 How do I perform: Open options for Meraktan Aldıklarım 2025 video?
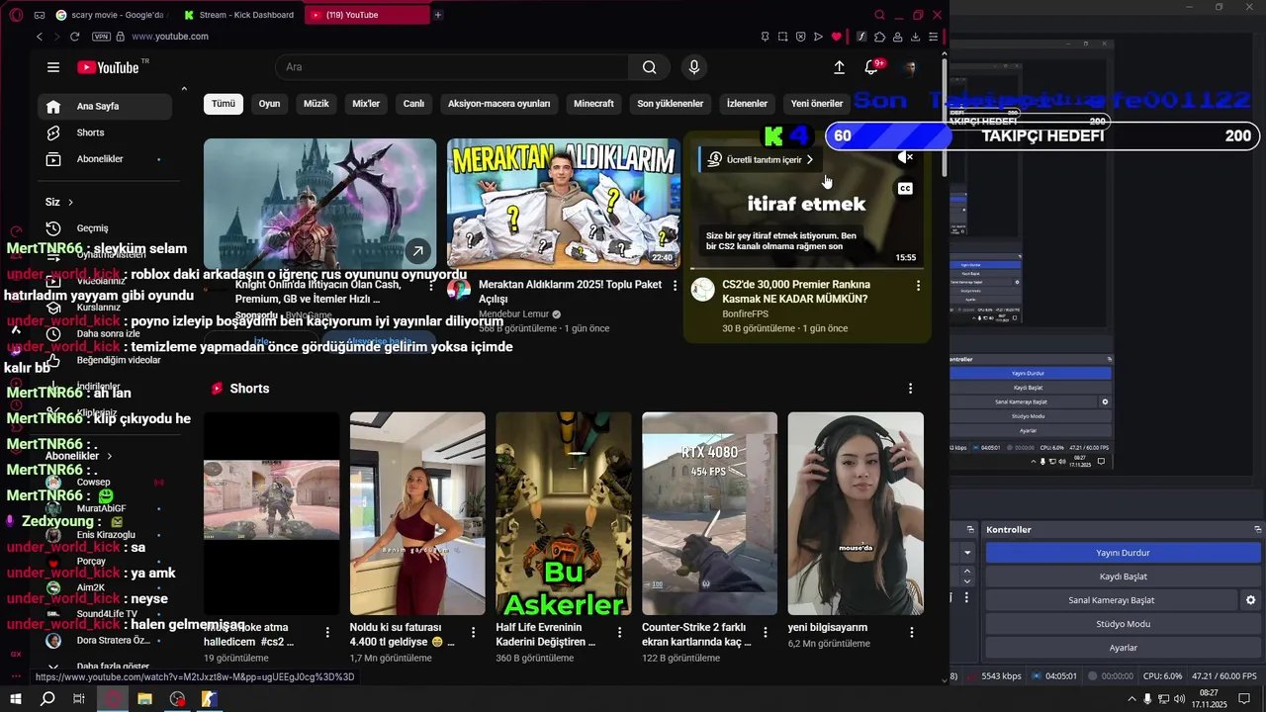pyautogui.click(x=676, y=286)
